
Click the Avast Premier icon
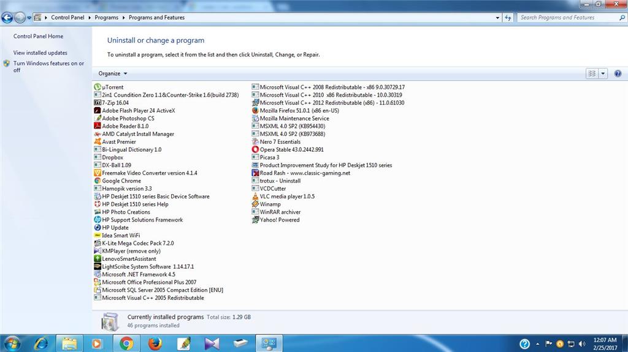point(98,141)
